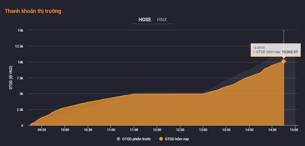Click the gray legend circle icon
This screenshot has height=146, width=305.
point(118,139)
